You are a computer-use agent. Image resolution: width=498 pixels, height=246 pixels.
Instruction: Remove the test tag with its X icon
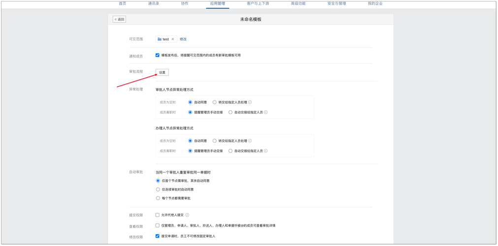click(173, 39)
